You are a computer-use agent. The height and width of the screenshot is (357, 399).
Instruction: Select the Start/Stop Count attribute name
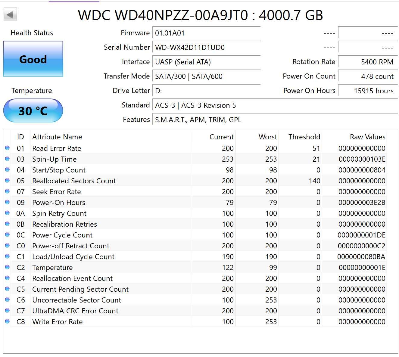pos(59,170)
